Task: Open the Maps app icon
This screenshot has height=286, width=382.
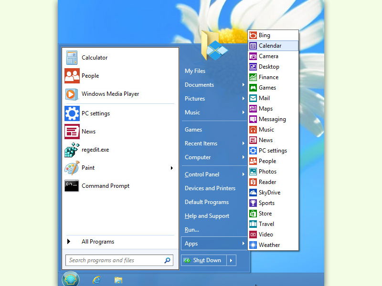Action: [x=253, y=109]
